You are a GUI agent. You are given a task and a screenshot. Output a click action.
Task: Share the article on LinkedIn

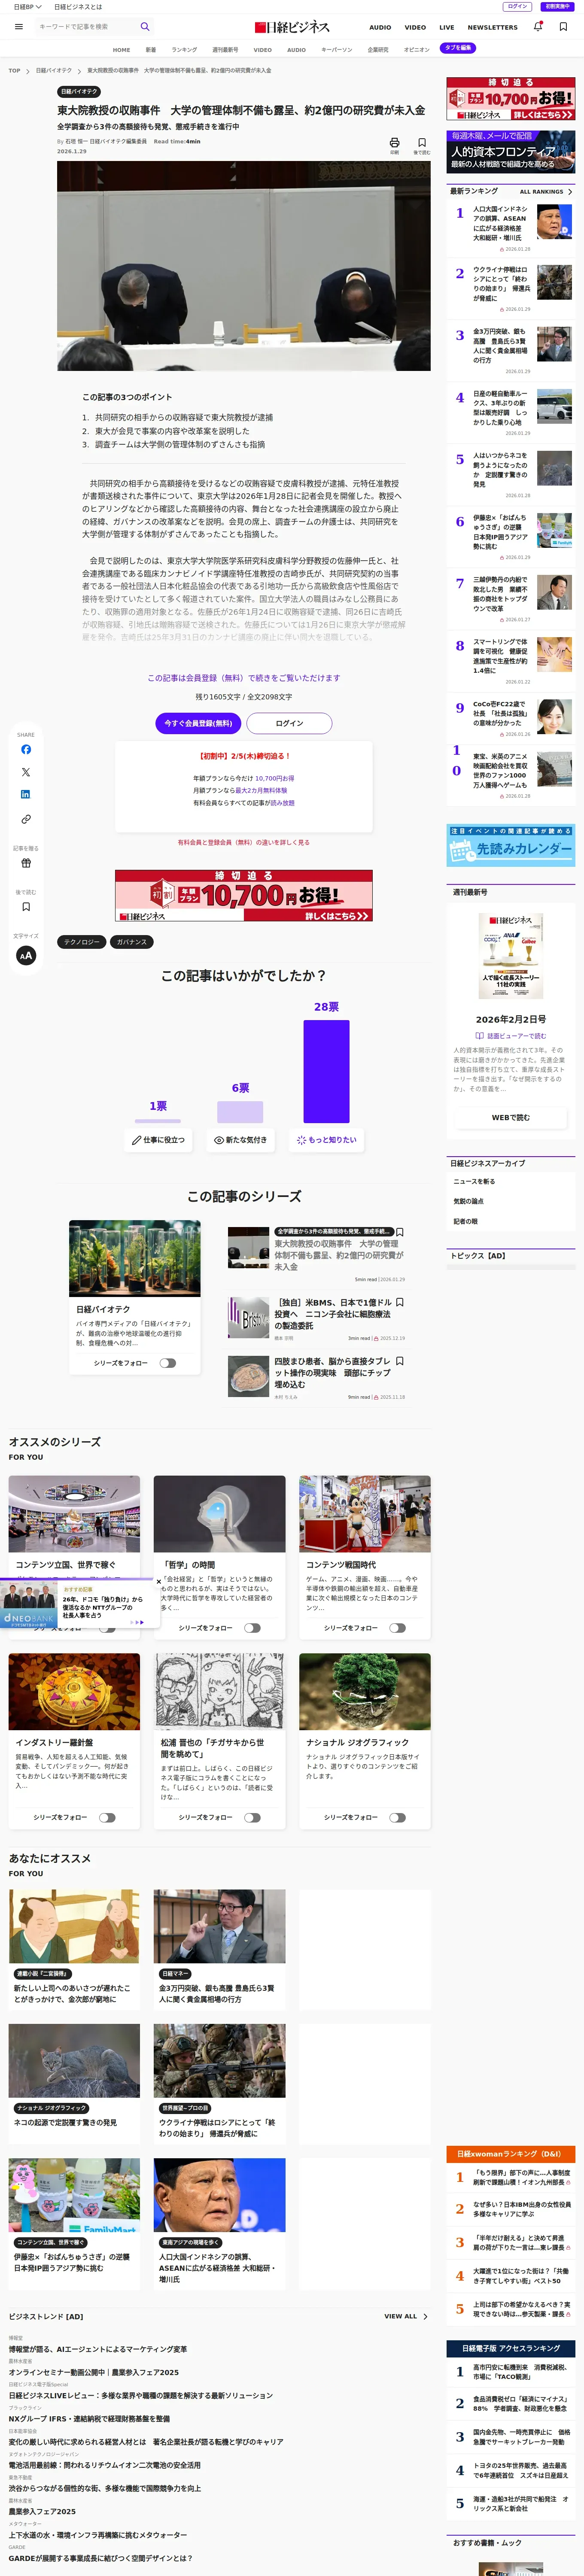click(x=26, y=794)
